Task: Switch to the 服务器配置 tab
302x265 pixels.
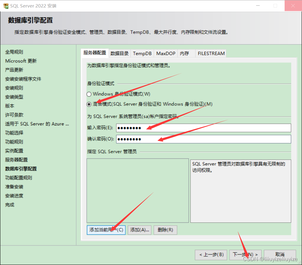Action: pos(94,53)
